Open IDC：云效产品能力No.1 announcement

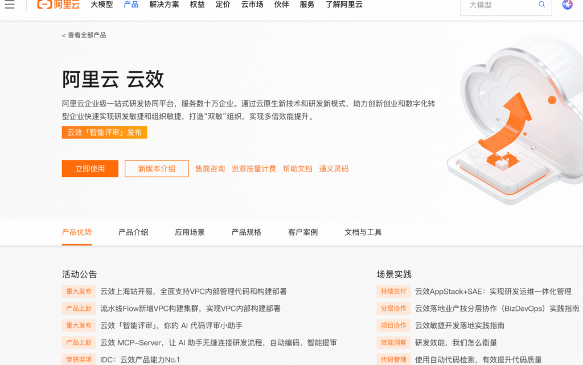pyautogui.click(x=140, y=360)
